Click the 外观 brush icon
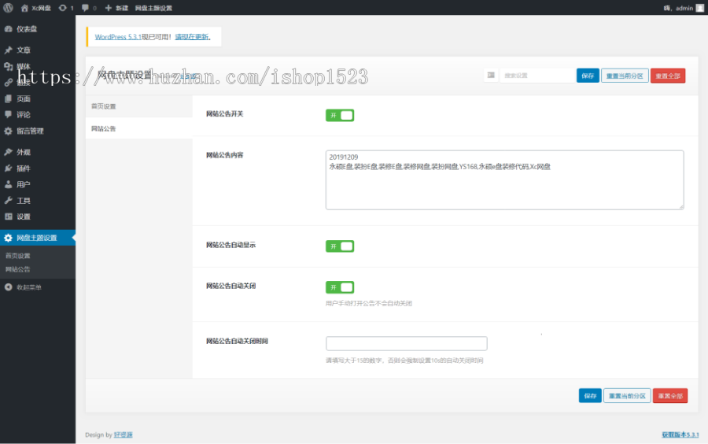 click(8, 152)
